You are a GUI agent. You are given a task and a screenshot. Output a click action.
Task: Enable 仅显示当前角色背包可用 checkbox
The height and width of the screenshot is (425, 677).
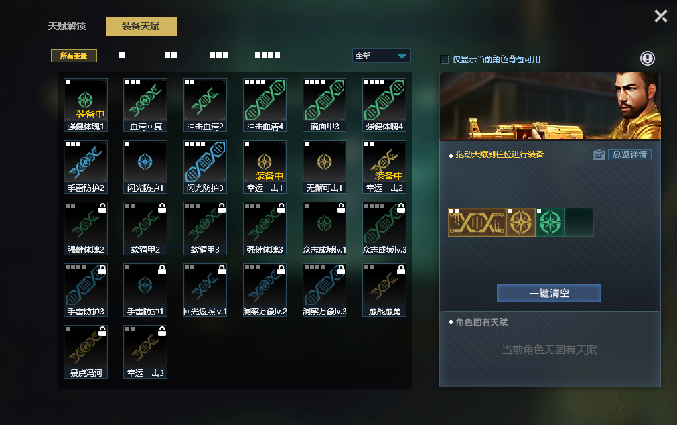tap(444, 60)
